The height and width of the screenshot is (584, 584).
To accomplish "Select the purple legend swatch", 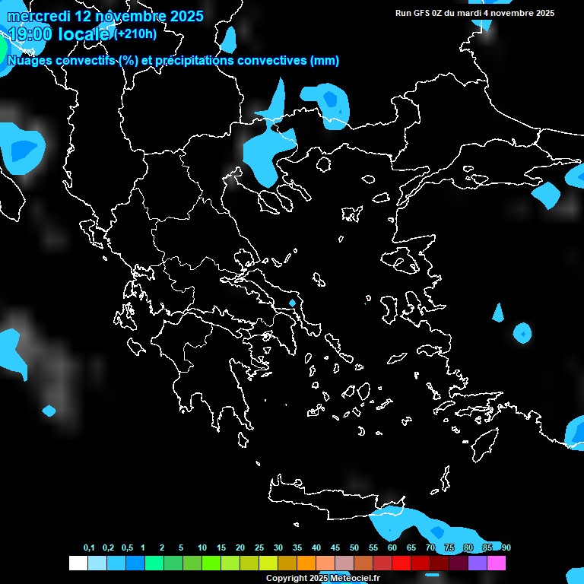I will click(477, 563).
